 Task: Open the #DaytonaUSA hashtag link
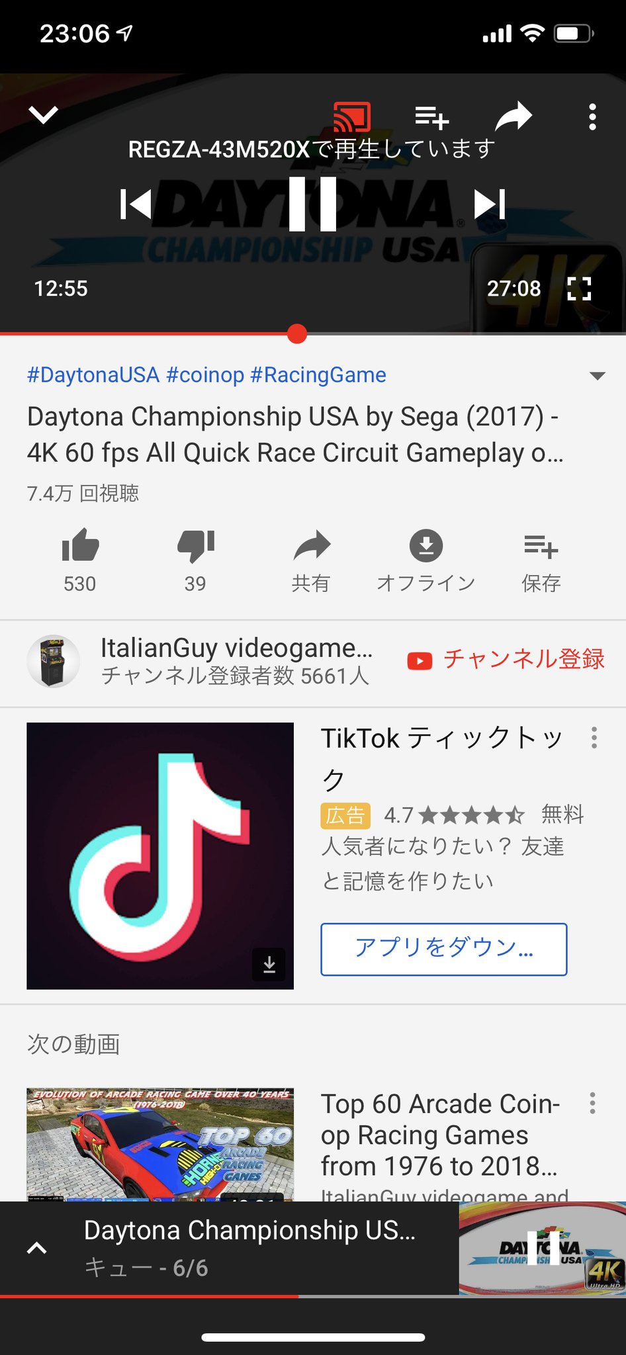(93, 375)
